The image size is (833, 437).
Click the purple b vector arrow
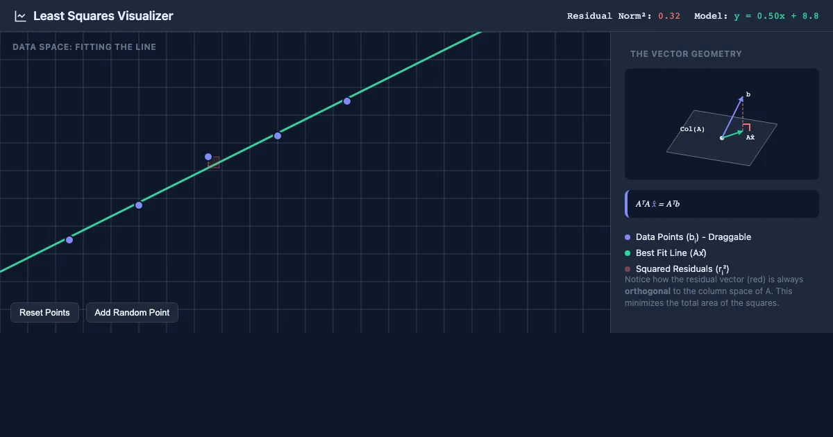(x=732, y=117)
